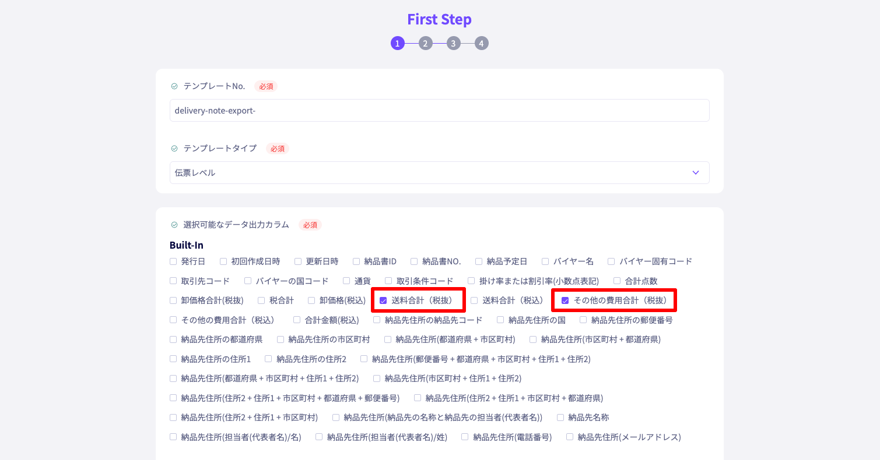
Task: Check the 納品先住所の郵便番号 checkbox
Action: [583, 320]
